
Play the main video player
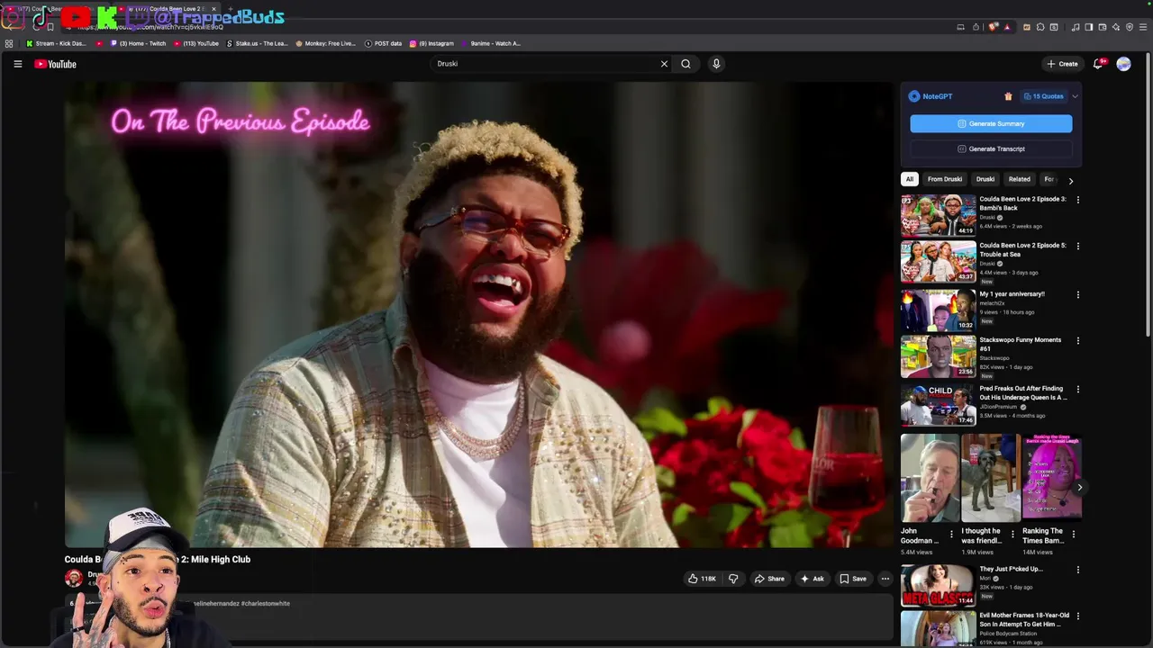478,315
